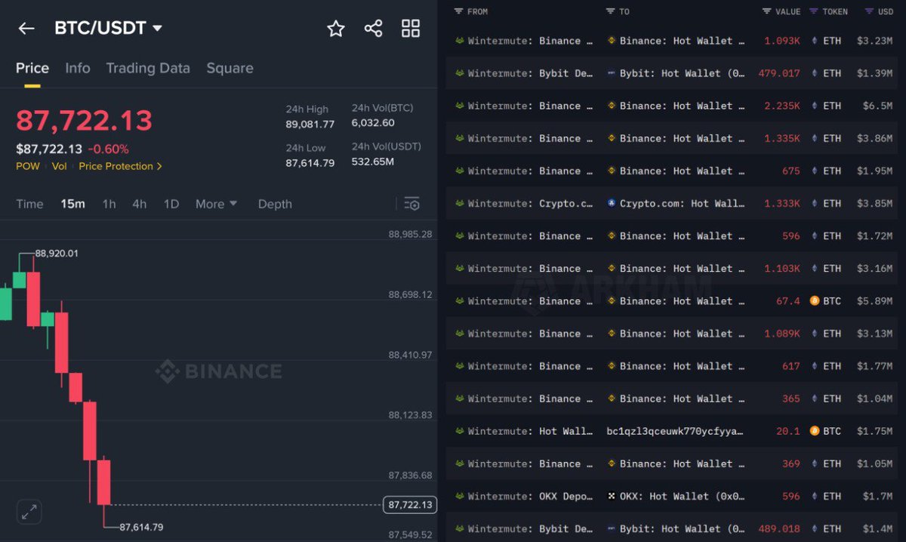Viewport: 906px width, 542px height.
Task: Click the $3.16M USD cell
Action: pyautogui.click(x=874, y=268)
